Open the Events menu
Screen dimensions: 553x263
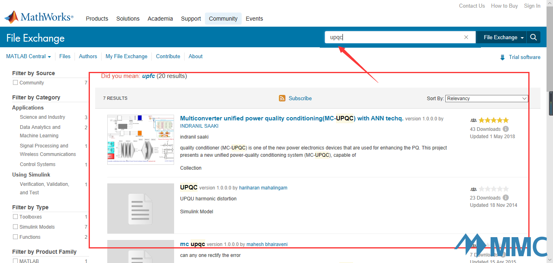click(254, 19)
